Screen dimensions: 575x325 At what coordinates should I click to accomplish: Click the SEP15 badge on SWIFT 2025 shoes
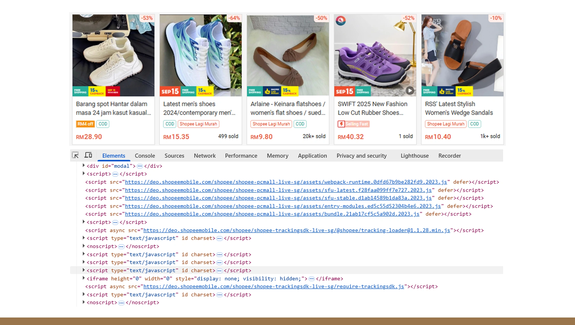345,91
